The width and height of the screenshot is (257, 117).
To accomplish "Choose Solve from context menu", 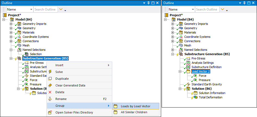I will click(79, 72).
